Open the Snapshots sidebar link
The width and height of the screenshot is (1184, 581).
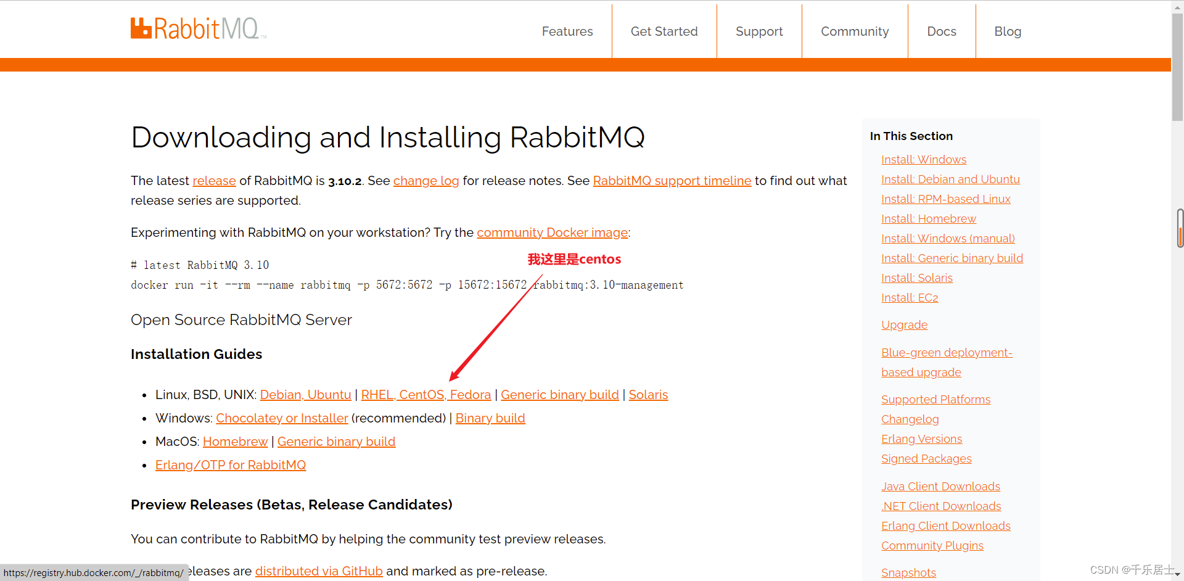point(908,573)
